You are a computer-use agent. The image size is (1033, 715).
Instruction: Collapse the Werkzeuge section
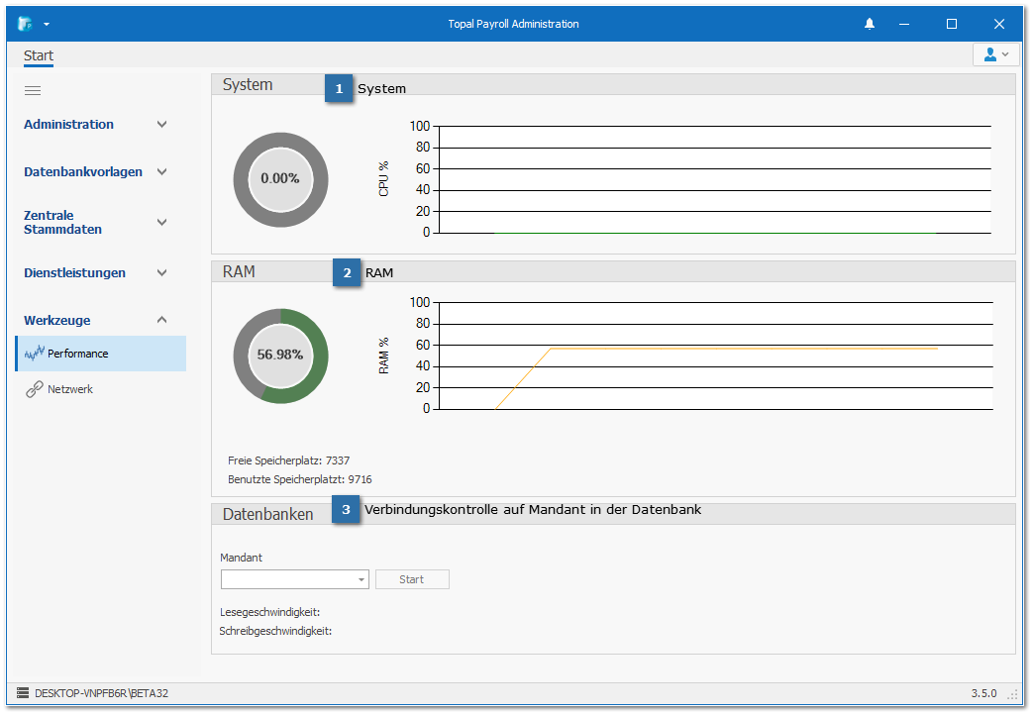[x=162, y=321]
